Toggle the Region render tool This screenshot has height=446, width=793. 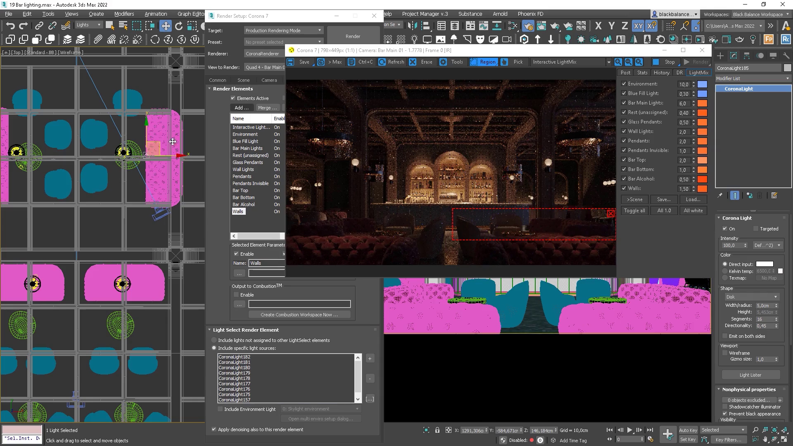click(x=483, y=62)
